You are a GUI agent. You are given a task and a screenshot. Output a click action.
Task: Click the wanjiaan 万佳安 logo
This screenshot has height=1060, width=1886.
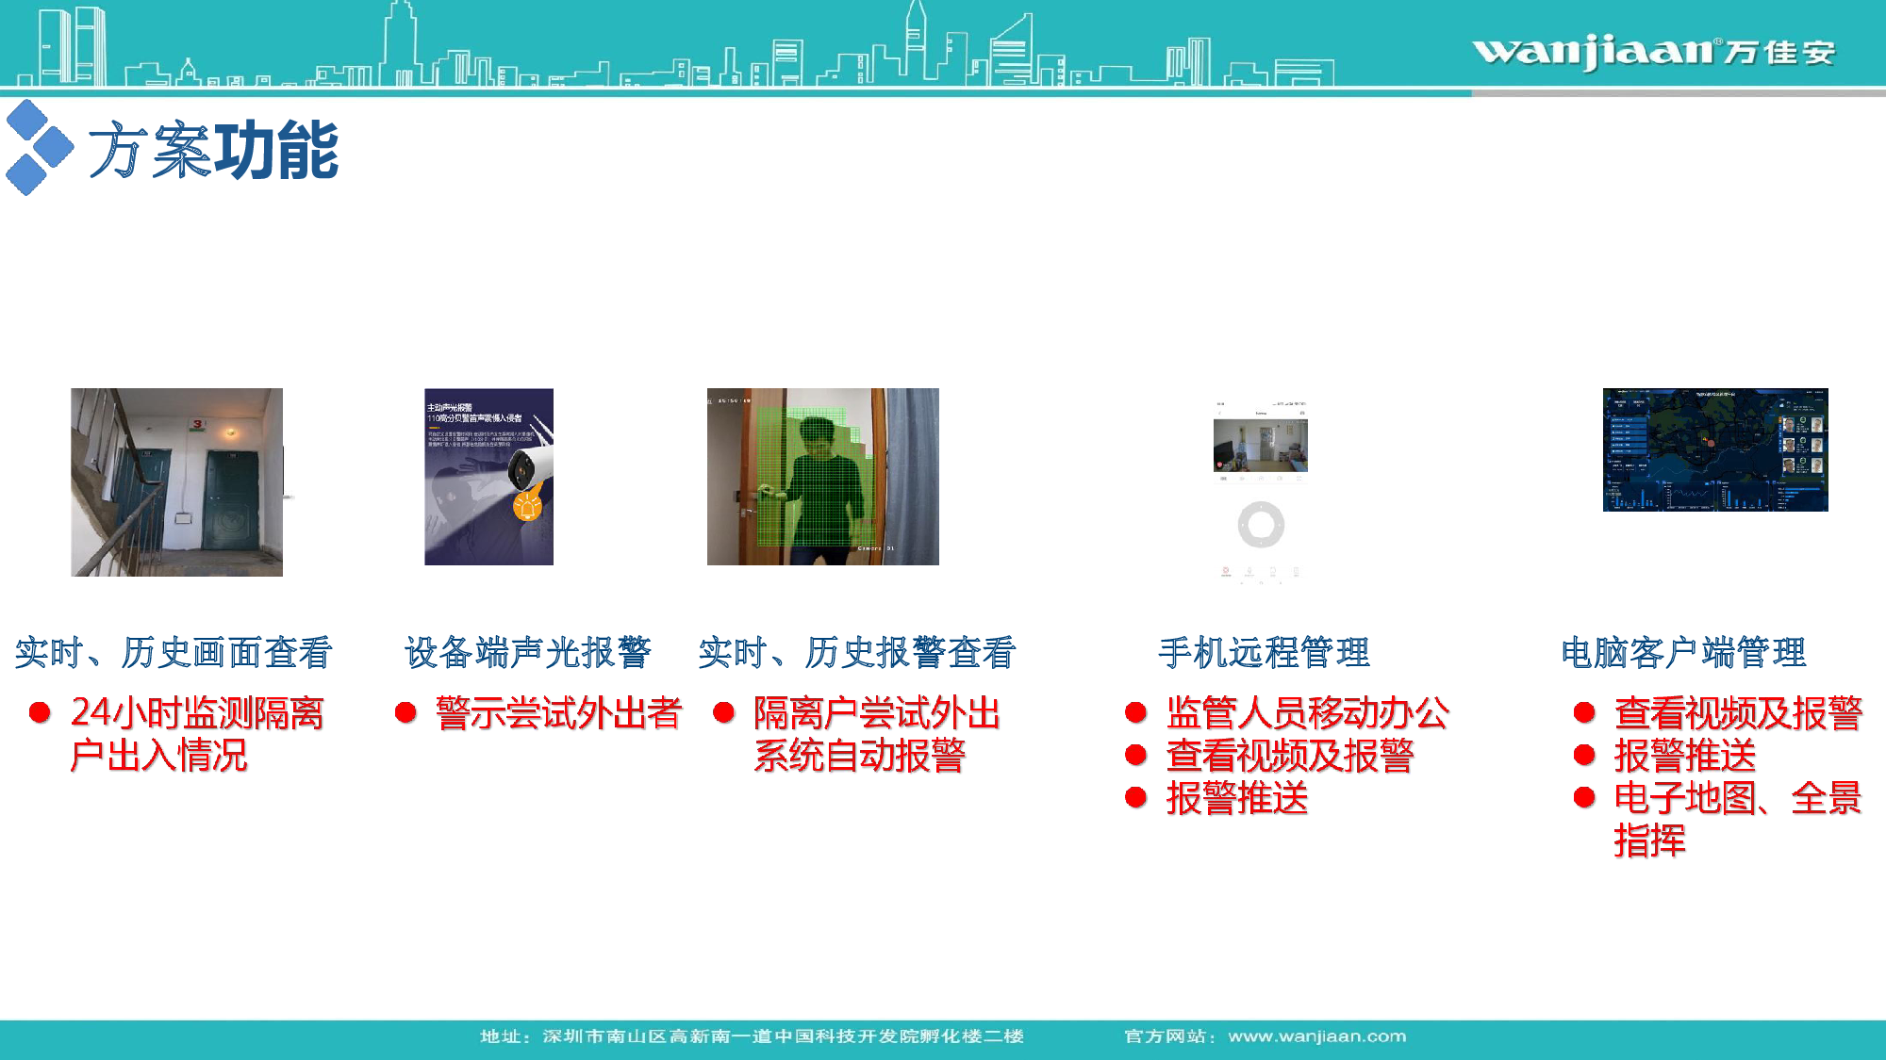(x=1654, y=51)
